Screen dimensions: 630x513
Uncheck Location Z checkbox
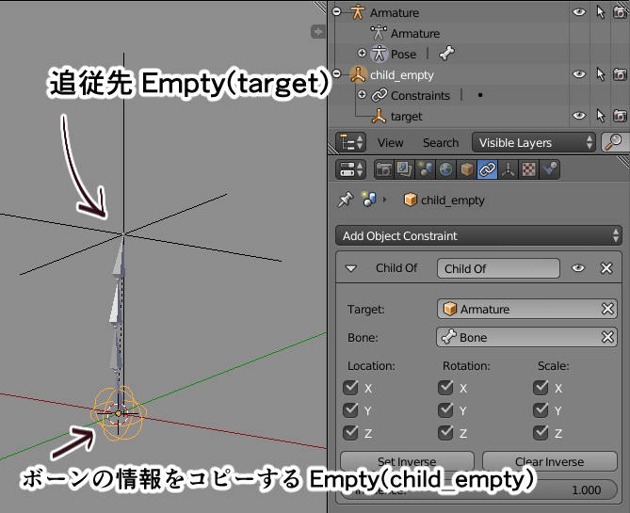[350, 433]
